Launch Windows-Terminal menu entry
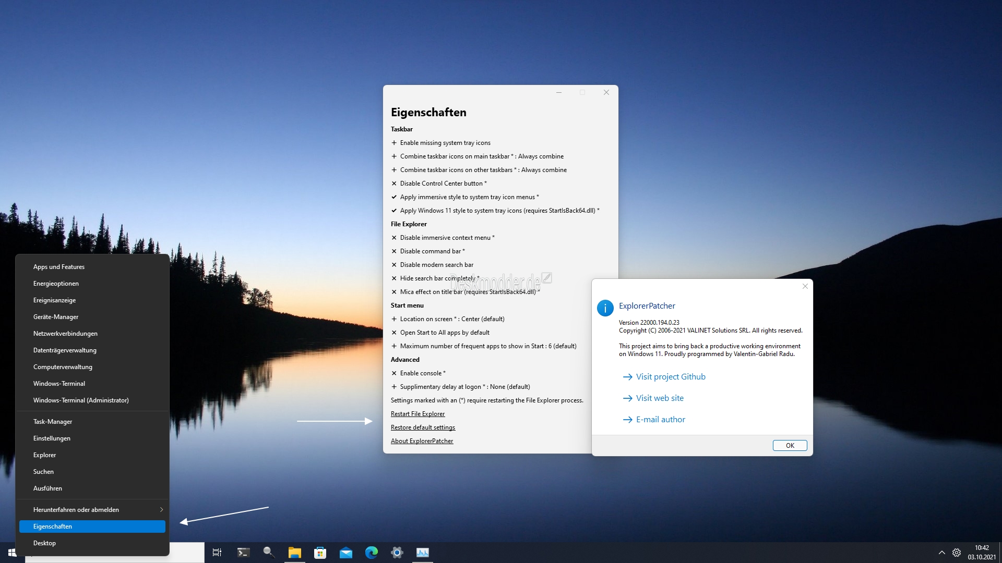 click(92, 384)
